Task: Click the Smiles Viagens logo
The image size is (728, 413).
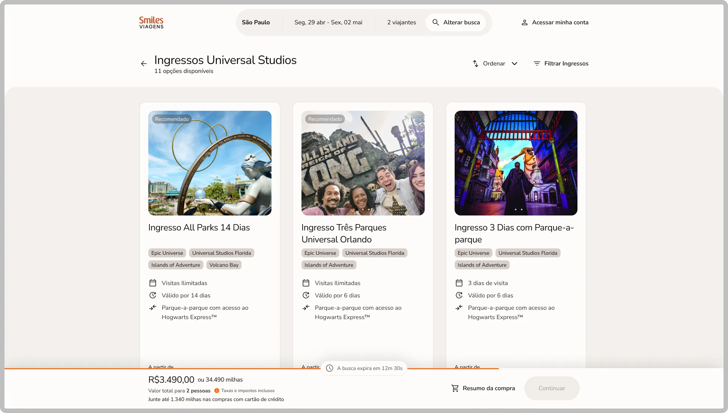Action: point(151,22)
